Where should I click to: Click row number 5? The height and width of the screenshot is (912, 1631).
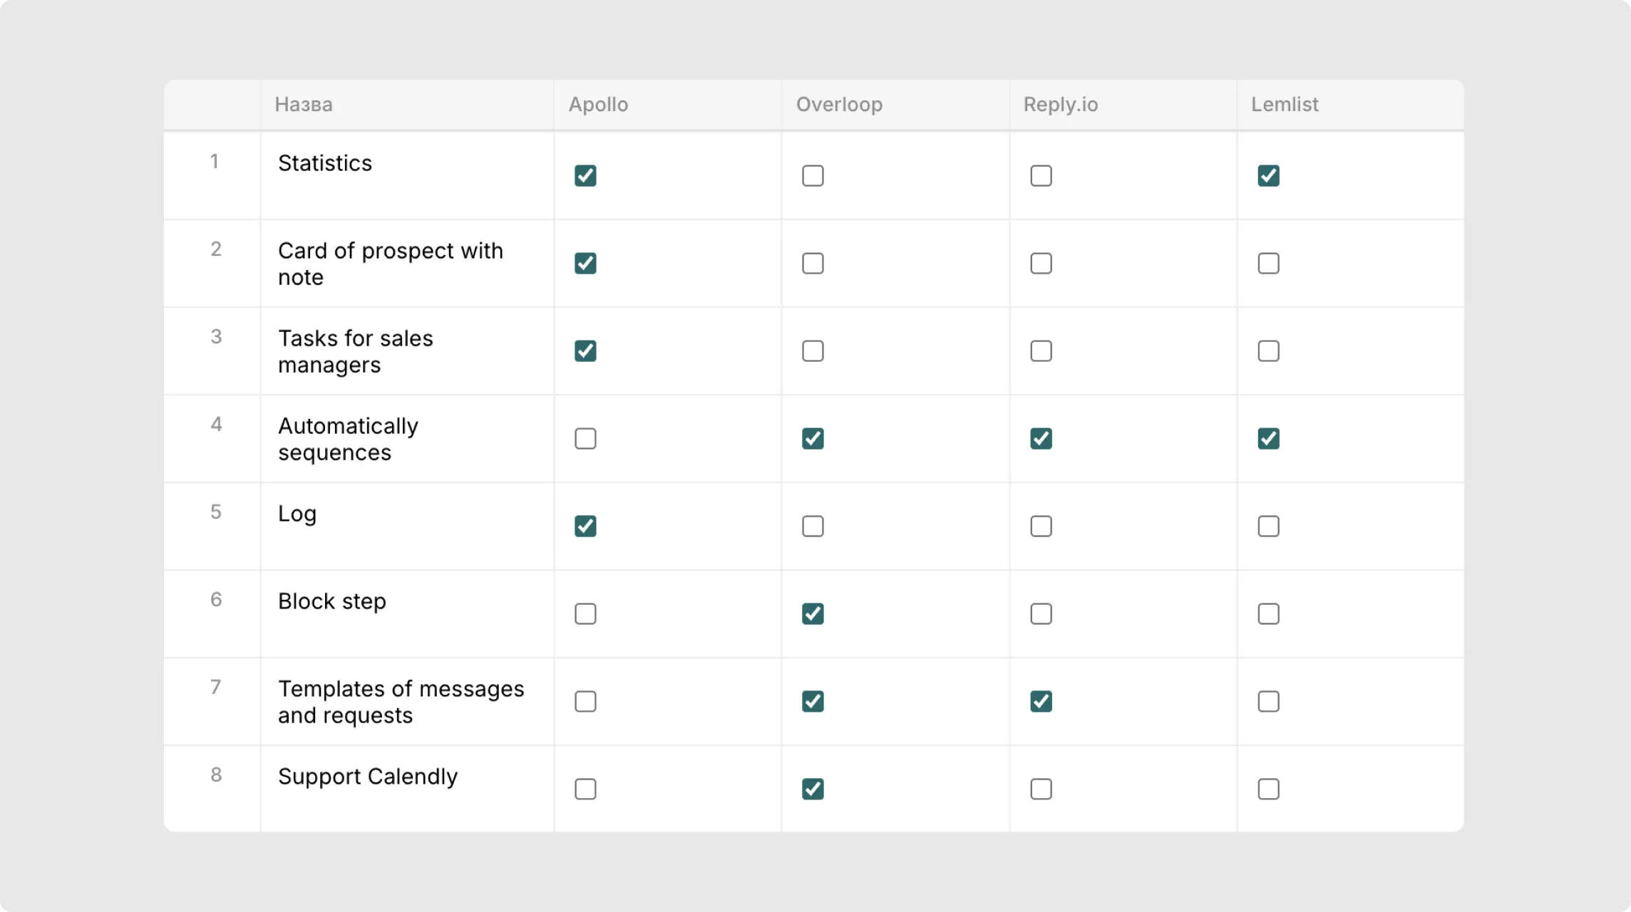click(x=216, y=512)
